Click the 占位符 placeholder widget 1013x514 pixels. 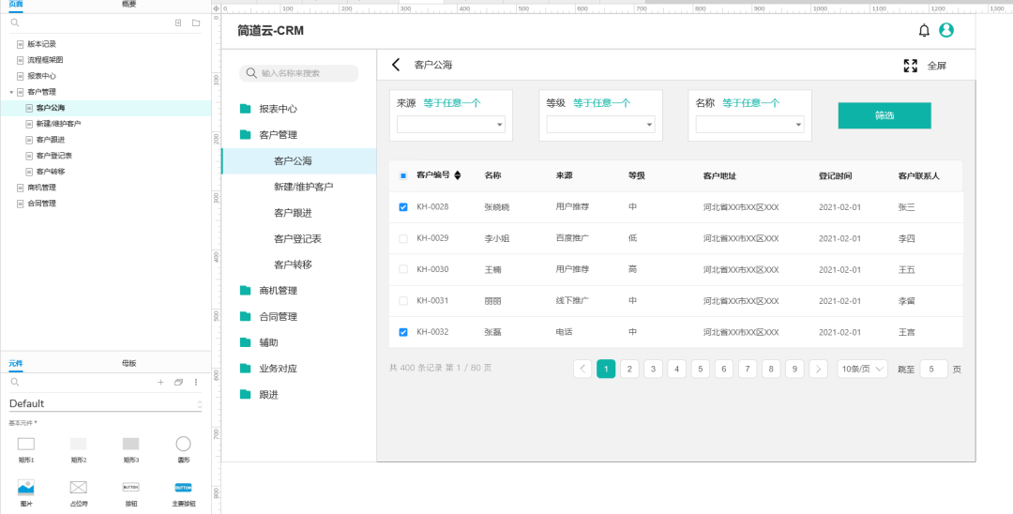(78, 487)
